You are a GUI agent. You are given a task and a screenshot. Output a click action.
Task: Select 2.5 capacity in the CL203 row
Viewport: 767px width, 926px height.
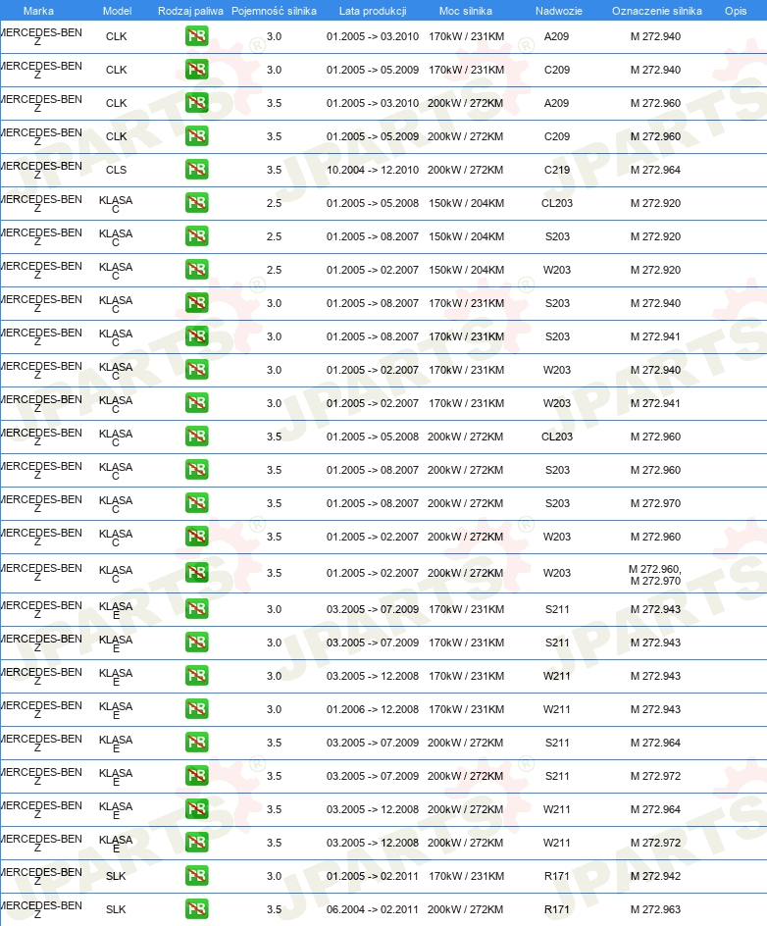pyautogui.click(x=274, y=203)
